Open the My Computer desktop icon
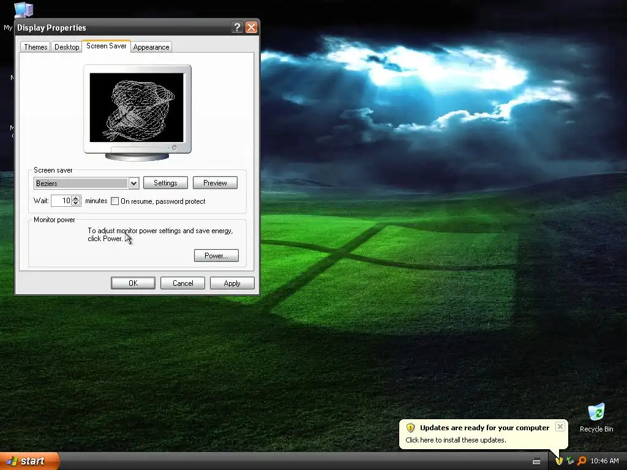The width and height of the screenshot is (627, 470). coord(23,10)
